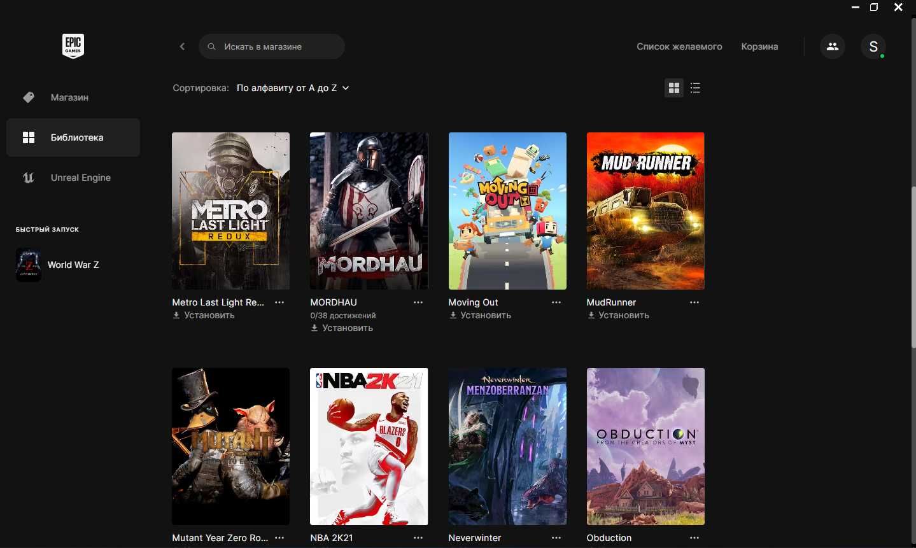Click the Mutant Year Zero cover art
The image size is (916, 548).
tap(230, 446)
